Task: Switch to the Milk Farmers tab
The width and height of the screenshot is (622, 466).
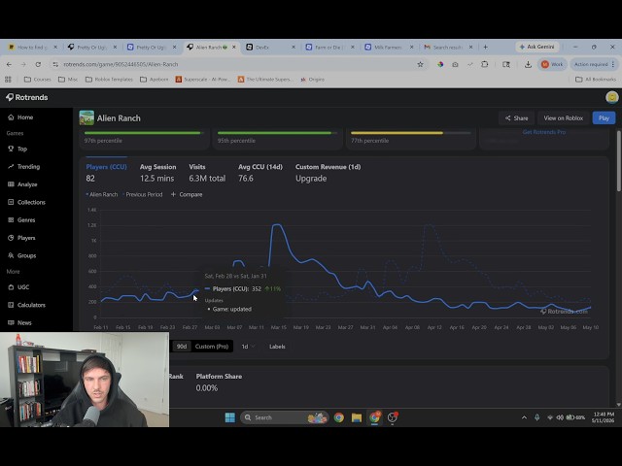Action: pos(389,47)
